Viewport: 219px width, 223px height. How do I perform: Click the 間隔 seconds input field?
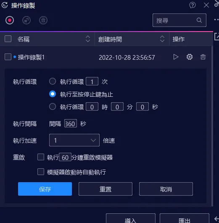(x=71, y=123)
